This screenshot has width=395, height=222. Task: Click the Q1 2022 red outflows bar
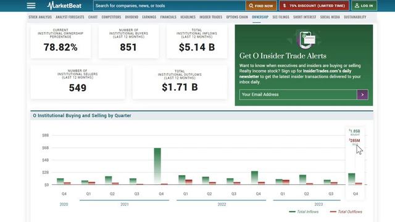click(x=189, y=182)
